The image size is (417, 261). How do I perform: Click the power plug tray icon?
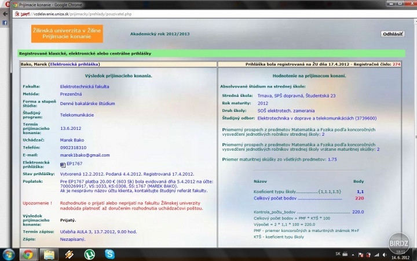point(369,255)
